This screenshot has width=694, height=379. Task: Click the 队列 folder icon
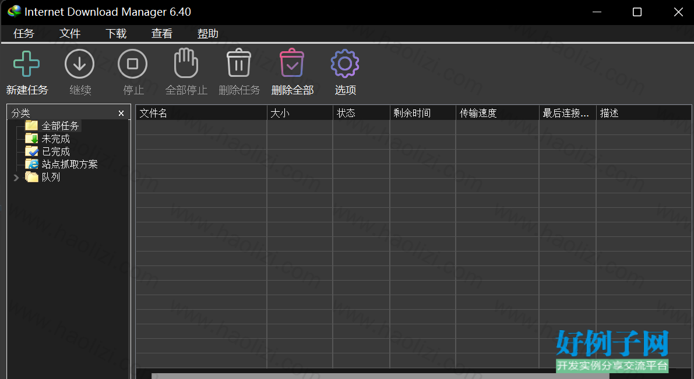point(31,177)
